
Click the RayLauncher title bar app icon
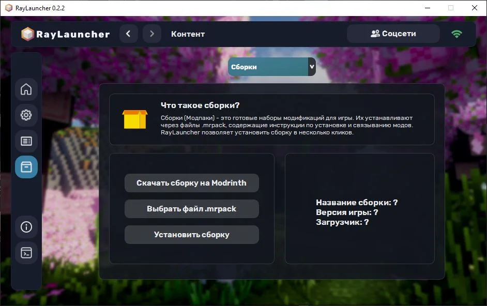click(x=9, y=8)
